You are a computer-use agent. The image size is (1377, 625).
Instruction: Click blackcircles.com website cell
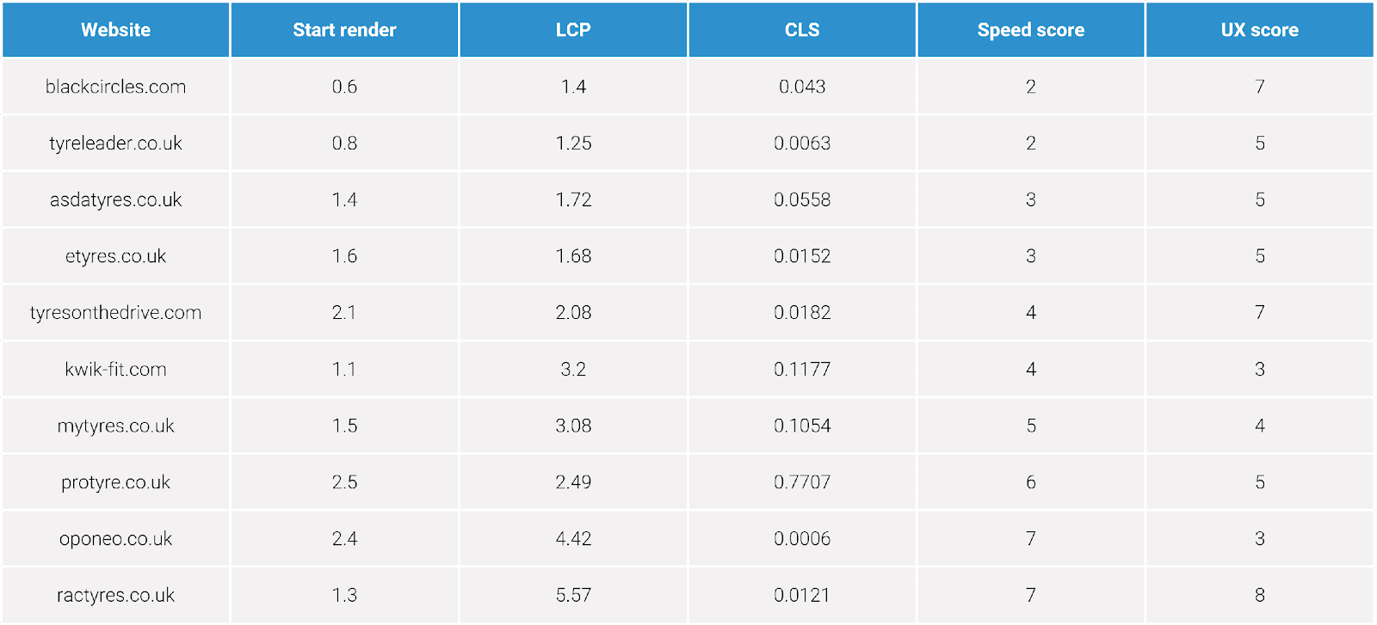[116, 87]
